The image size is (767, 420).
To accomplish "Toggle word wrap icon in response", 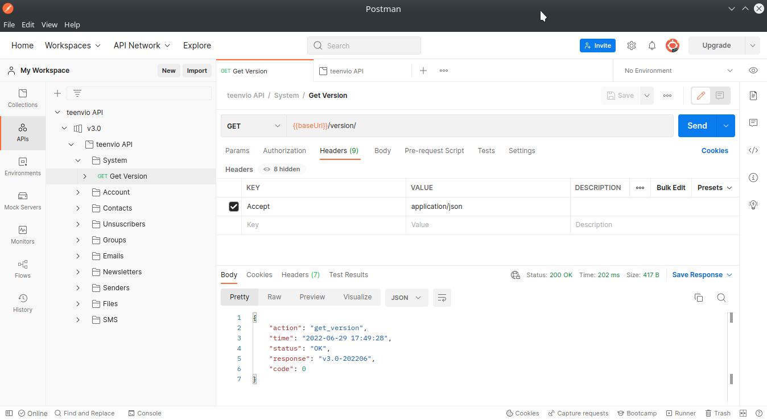I will coord(442,298).
